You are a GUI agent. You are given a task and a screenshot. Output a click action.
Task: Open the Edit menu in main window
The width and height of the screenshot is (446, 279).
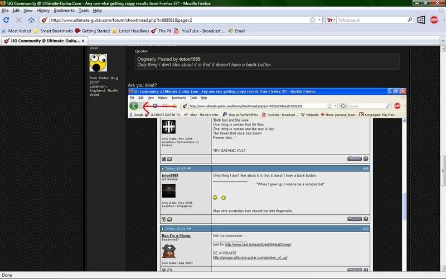coord(16,11)
